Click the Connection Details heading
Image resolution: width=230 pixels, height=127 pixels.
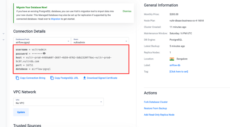(29, 31)
